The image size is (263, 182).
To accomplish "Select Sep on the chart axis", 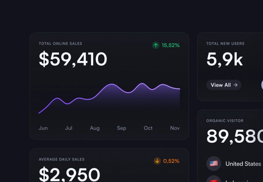I will coord(122,128).
